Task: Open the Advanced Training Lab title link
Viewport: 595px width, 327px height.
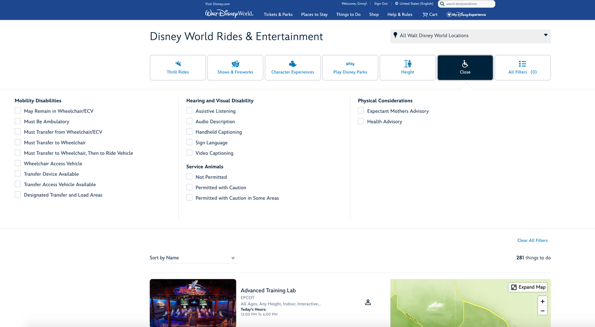Action: (268, 290)
